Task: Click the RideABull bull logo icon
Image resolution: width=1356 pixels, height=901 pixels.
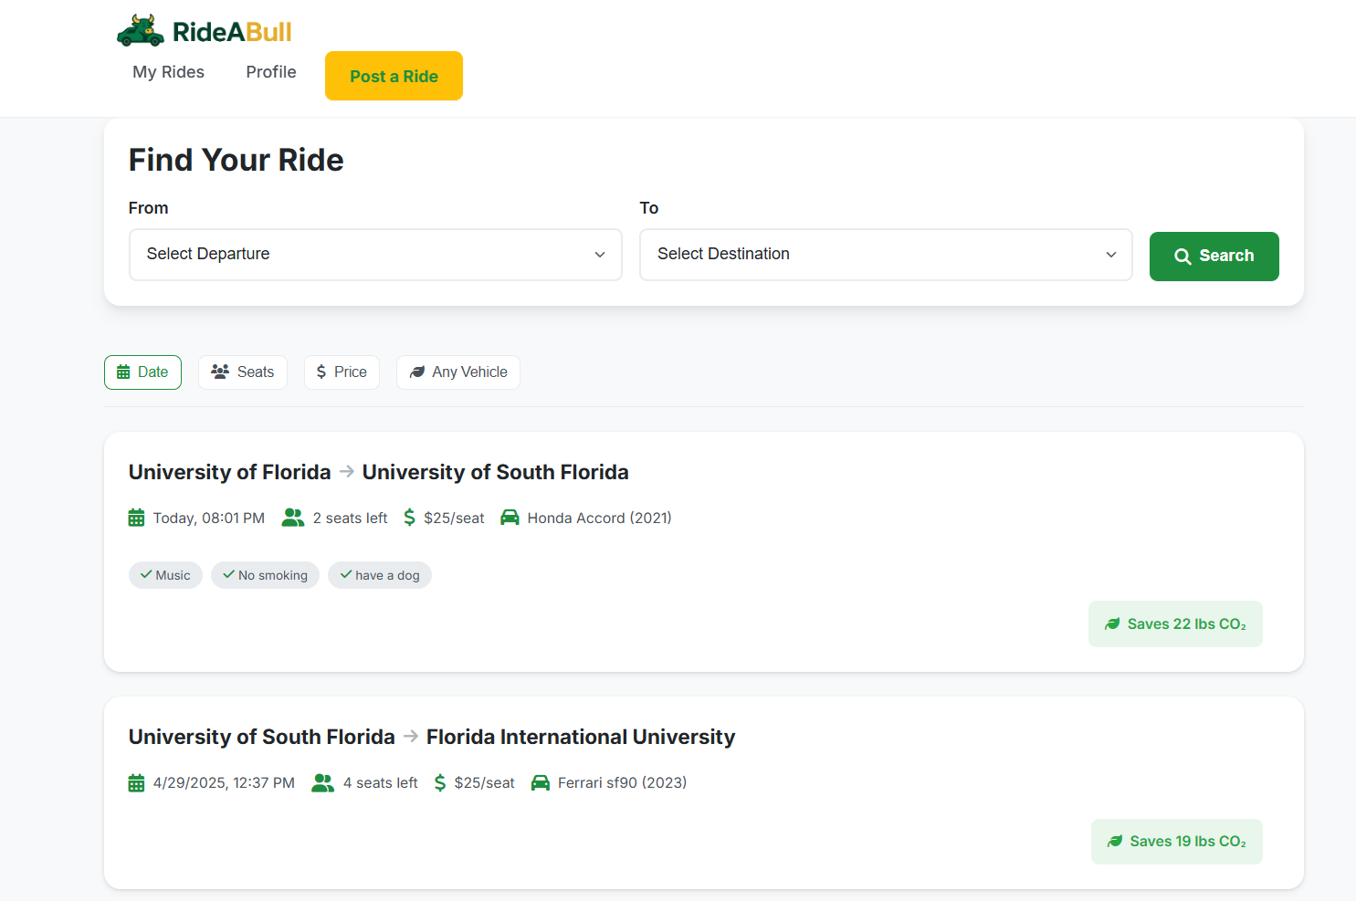Action: 141,31
